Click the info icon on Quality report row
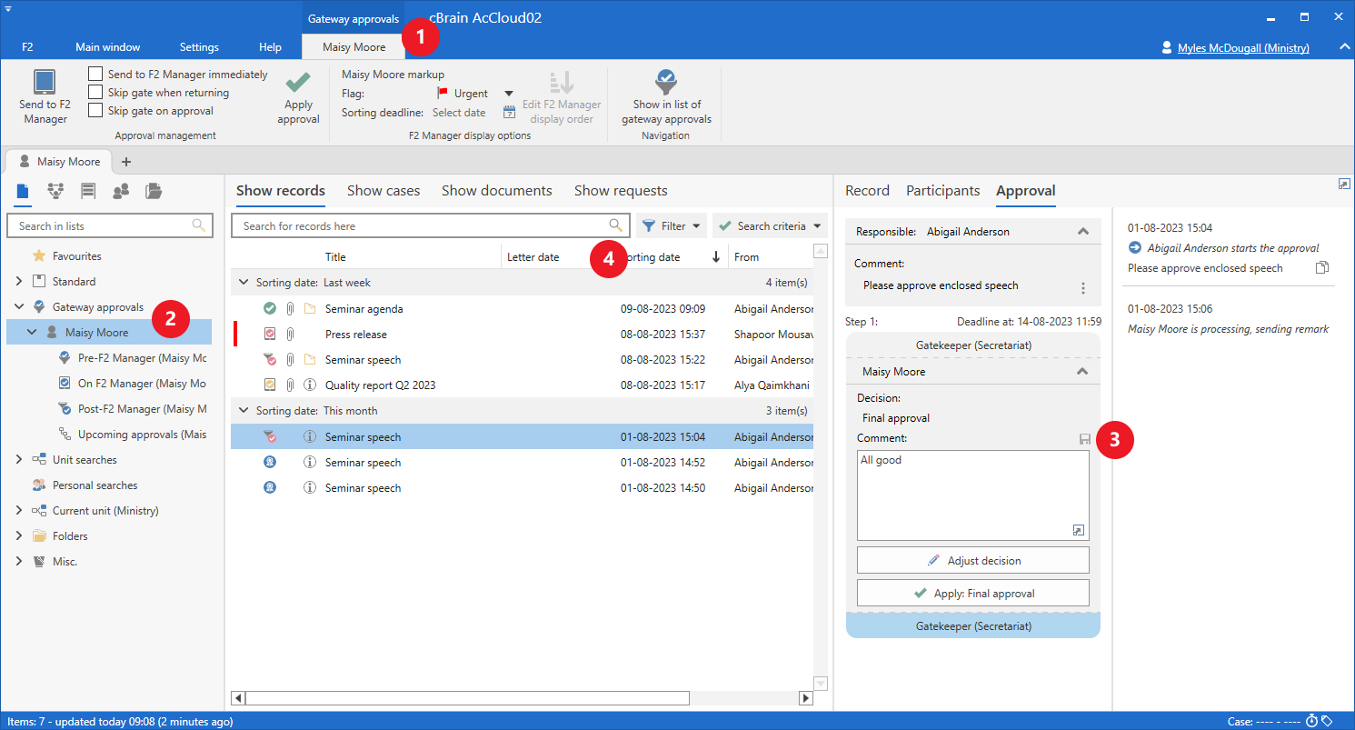The image size is (1355, 730). click(310, 385)
